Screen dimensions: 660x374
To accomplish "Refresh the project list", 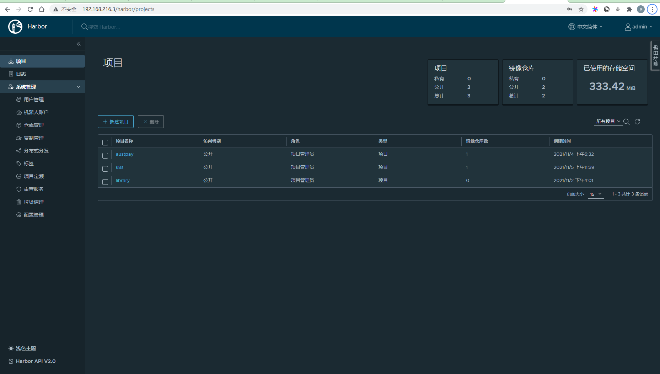I will pyautogui.click(x=638, y=122).
